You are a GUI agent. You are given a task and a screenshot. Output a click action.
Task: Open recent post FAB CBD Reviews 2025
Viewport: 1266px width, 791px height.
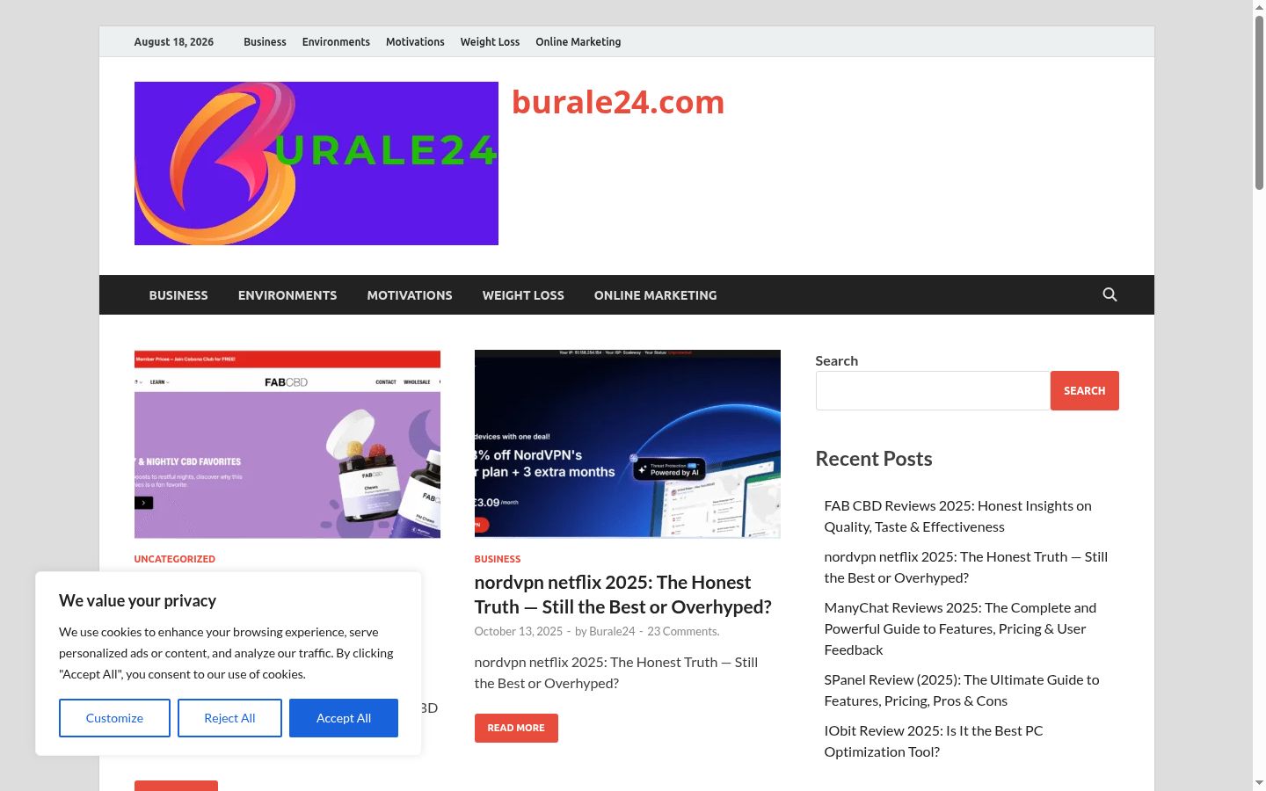958,516
